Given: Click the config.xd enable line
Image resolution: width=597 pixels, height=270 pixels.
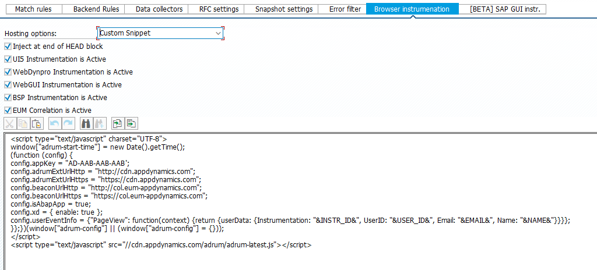Looking at the screenshot, I should 57,212.
